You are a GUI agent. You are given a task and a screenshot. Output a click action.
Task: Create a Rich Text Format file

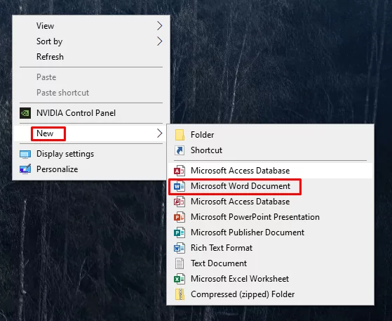pyautogui.click(x=270, y=248)
